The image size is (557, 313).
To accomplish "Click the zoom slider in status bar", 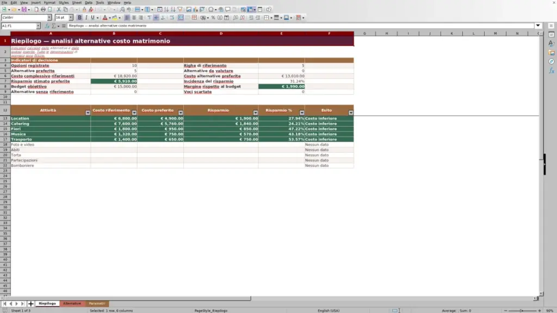I will 522,310.
